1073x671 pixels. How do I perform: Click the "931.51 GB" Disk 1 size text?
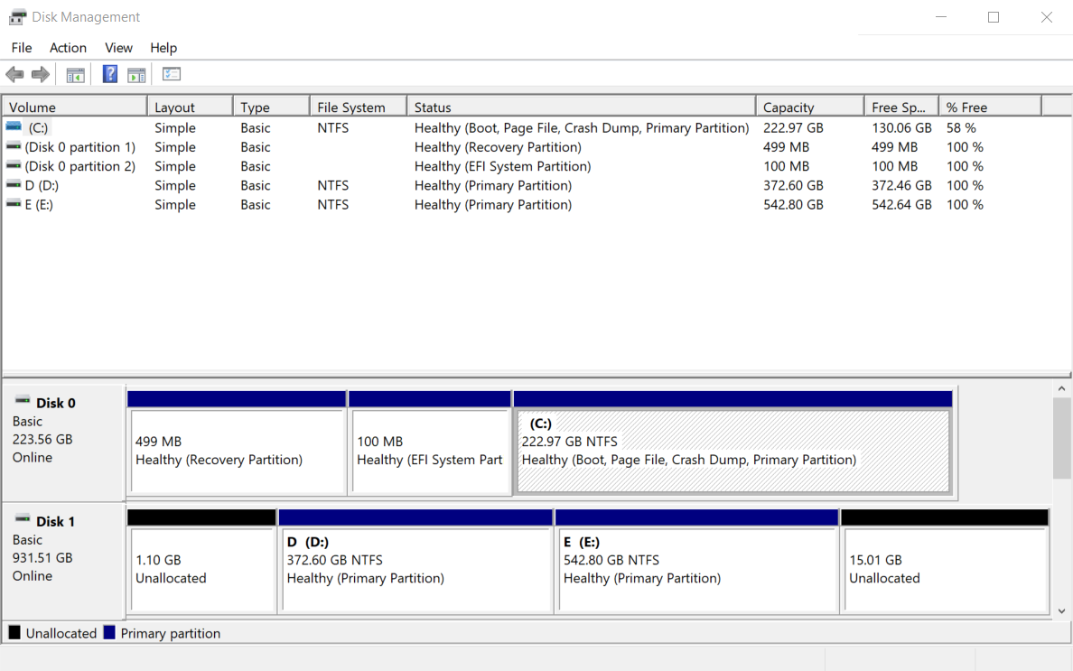(x=42, y=557)
